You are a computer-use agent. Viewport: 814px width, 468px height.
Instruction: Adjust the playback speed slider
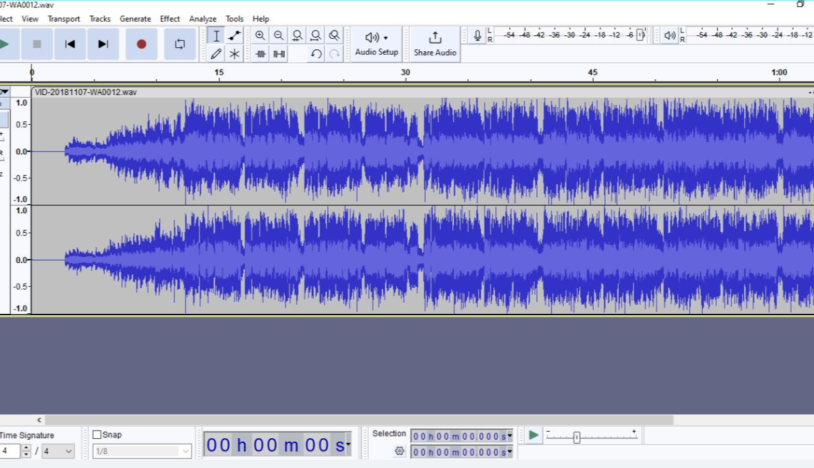(x=576, y=437)
